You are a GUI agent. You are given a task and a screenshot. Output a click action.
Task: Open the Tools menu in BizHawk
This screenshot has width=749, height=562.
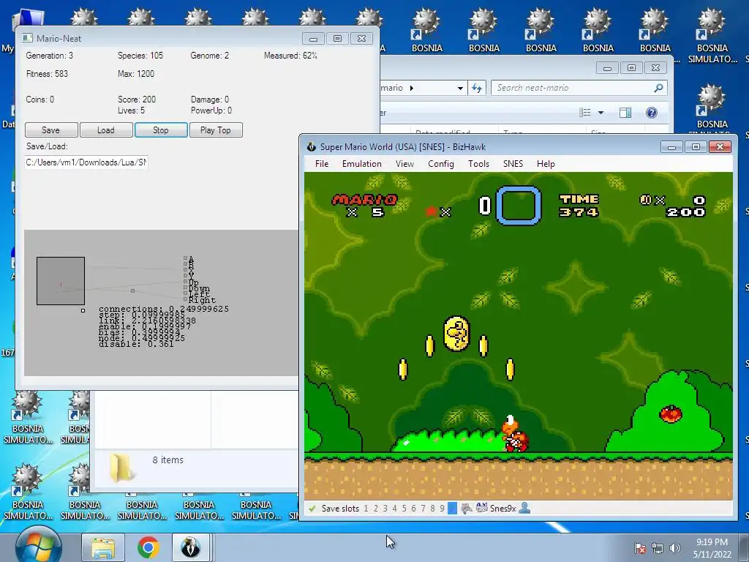478,164
